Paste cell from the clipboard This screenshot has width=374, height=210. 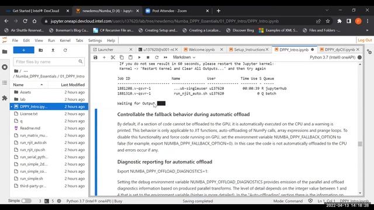tap(130, 57)
